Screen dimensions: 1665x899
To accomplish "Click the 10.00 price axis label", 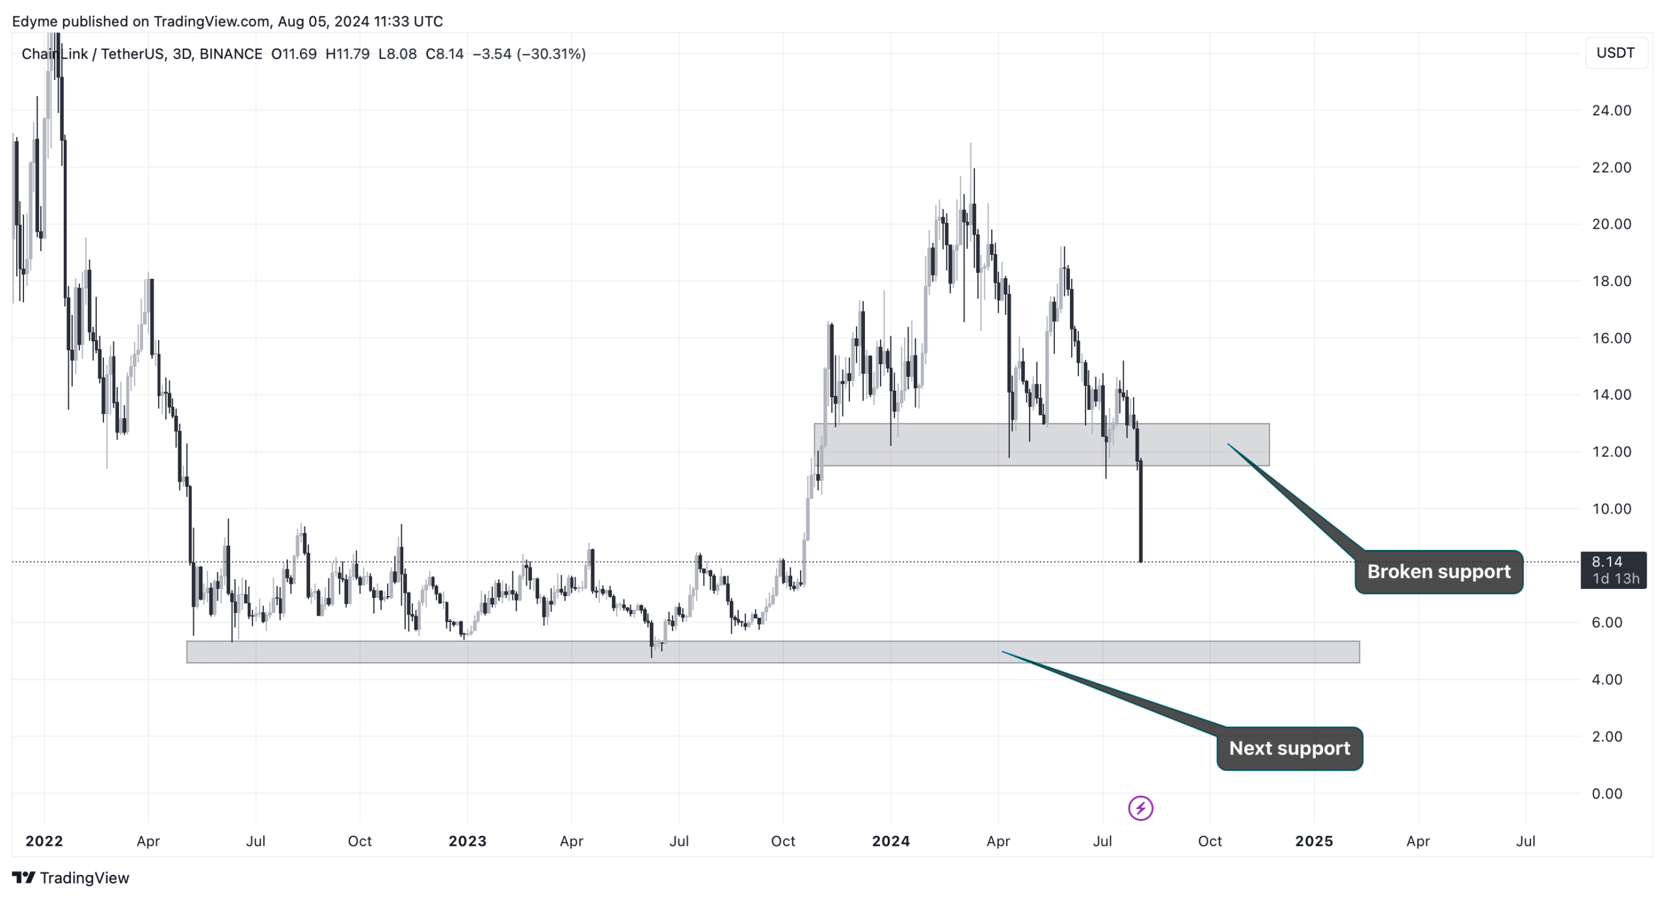I will click(x=1612, y=509).
